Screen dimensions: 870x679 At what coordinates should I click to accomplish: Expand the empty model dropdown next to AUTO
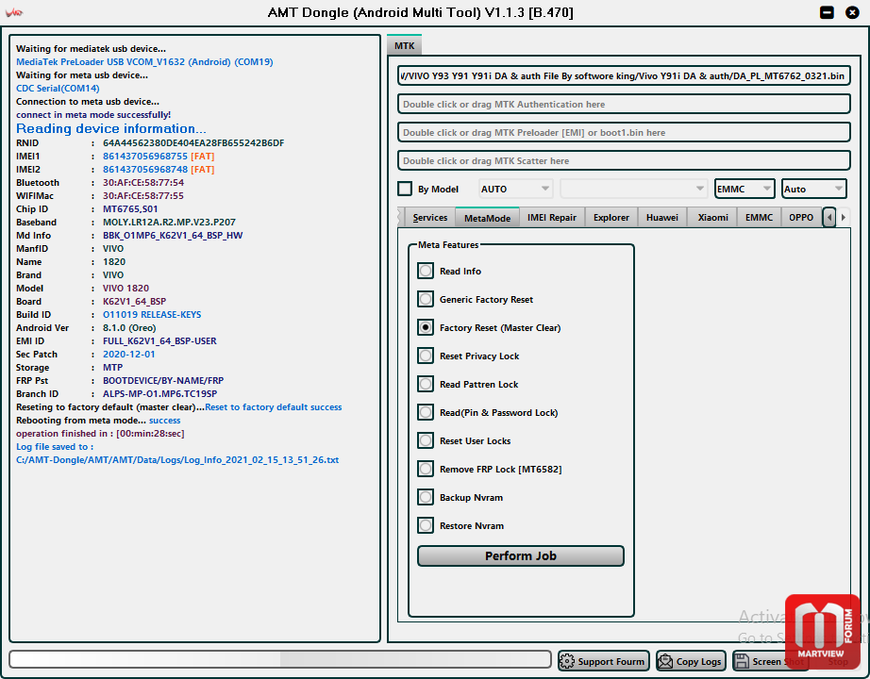[633, 189]
